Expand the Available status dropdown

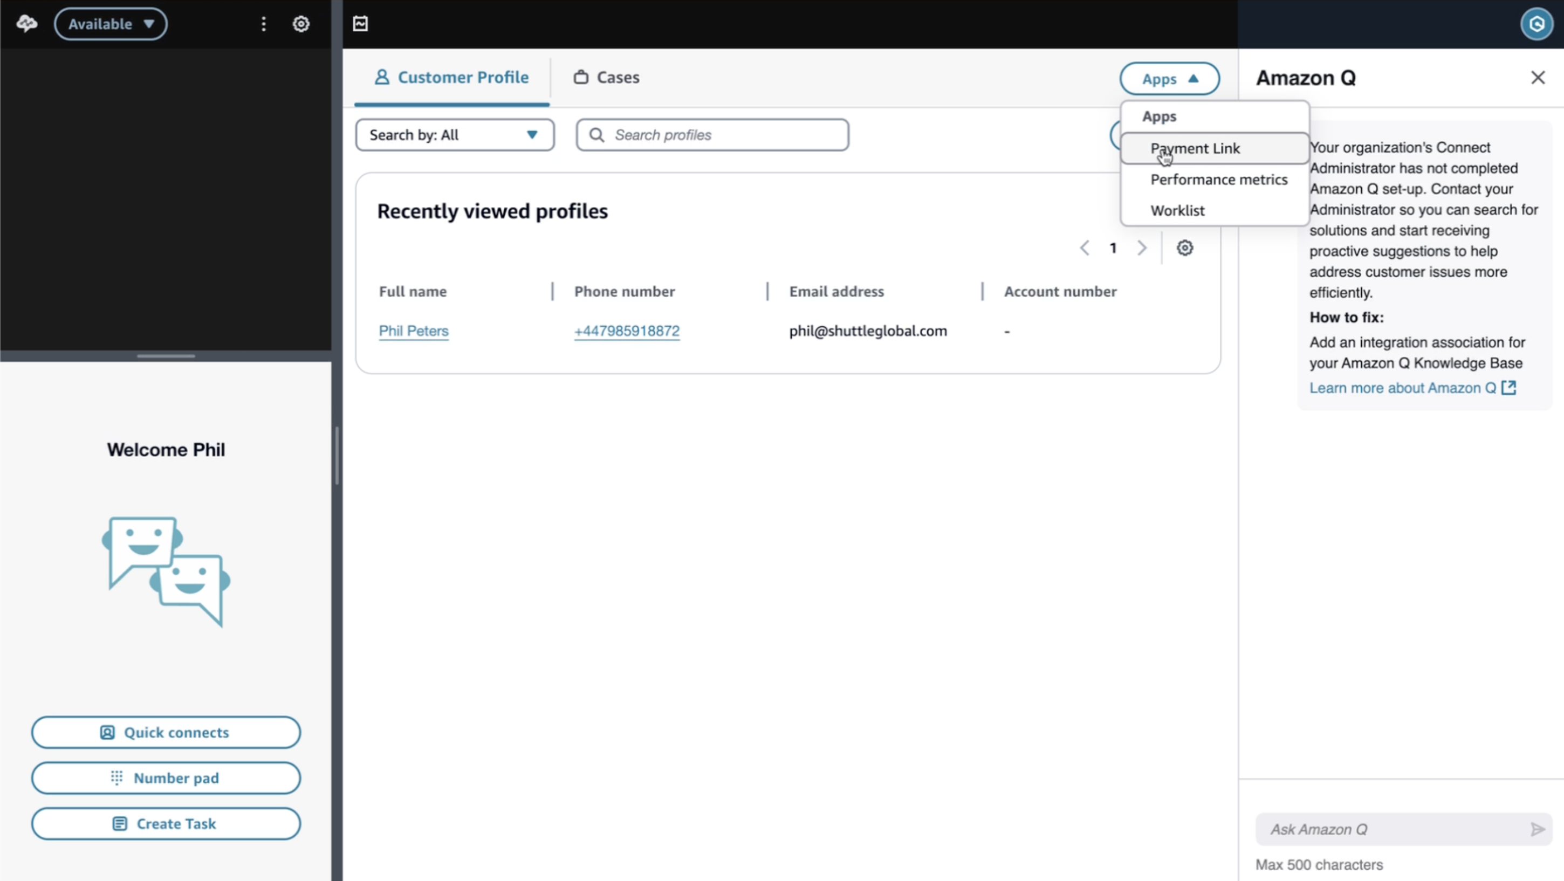tap(111, 24)
